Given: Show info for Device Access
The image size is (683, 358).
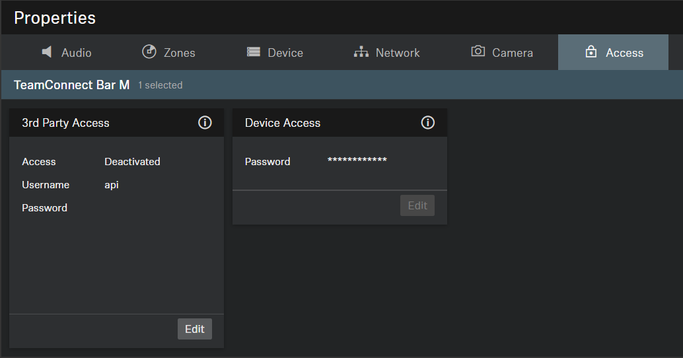Looking at the screenshot, I should pos(428,123).
